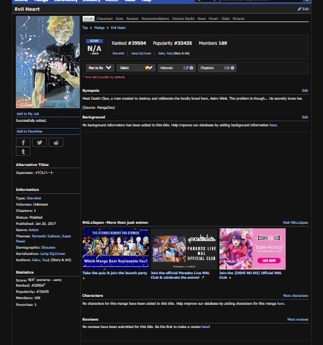Open the Select score dropdown

[x=136, y=68]
